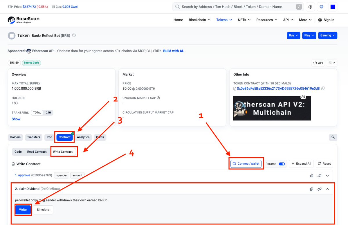Screen dimensions: 348x225
Task: Click the Simulate button
Action: click(x=43, y=210)
